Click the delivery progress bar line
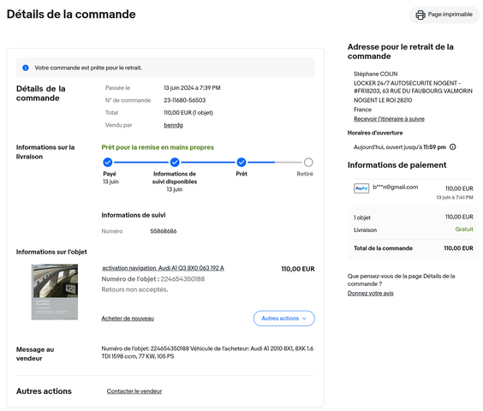The width and height of the screenshot is (483, 411). tap(208, 162)
